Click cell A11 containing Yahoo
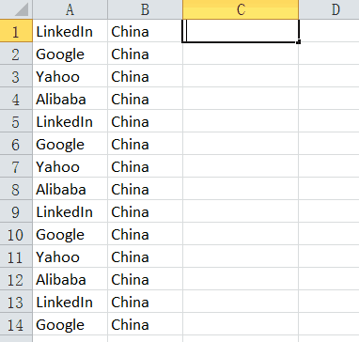This screenshot has width=359, height=342. [x=70, y=256]
